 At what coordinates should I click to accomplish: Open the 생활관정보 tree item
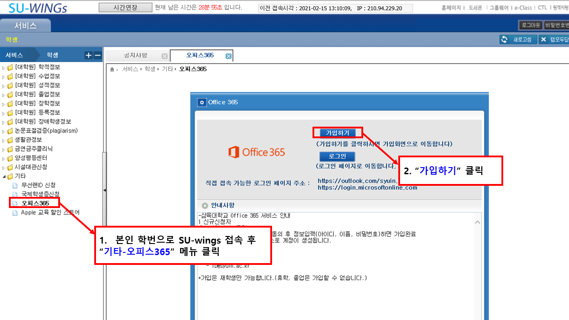[28, 140]
